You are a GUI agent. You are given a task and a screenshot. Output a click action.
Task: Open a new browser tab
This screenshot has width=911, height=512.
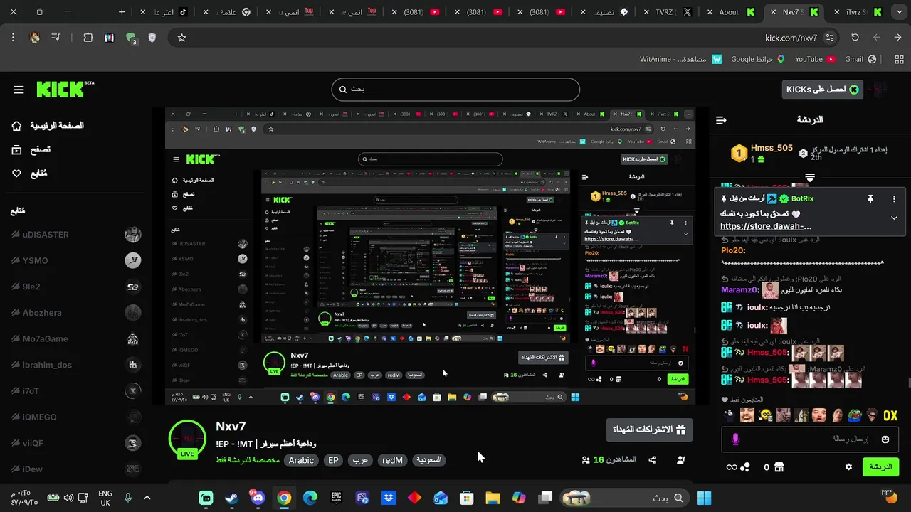(122, 12)
